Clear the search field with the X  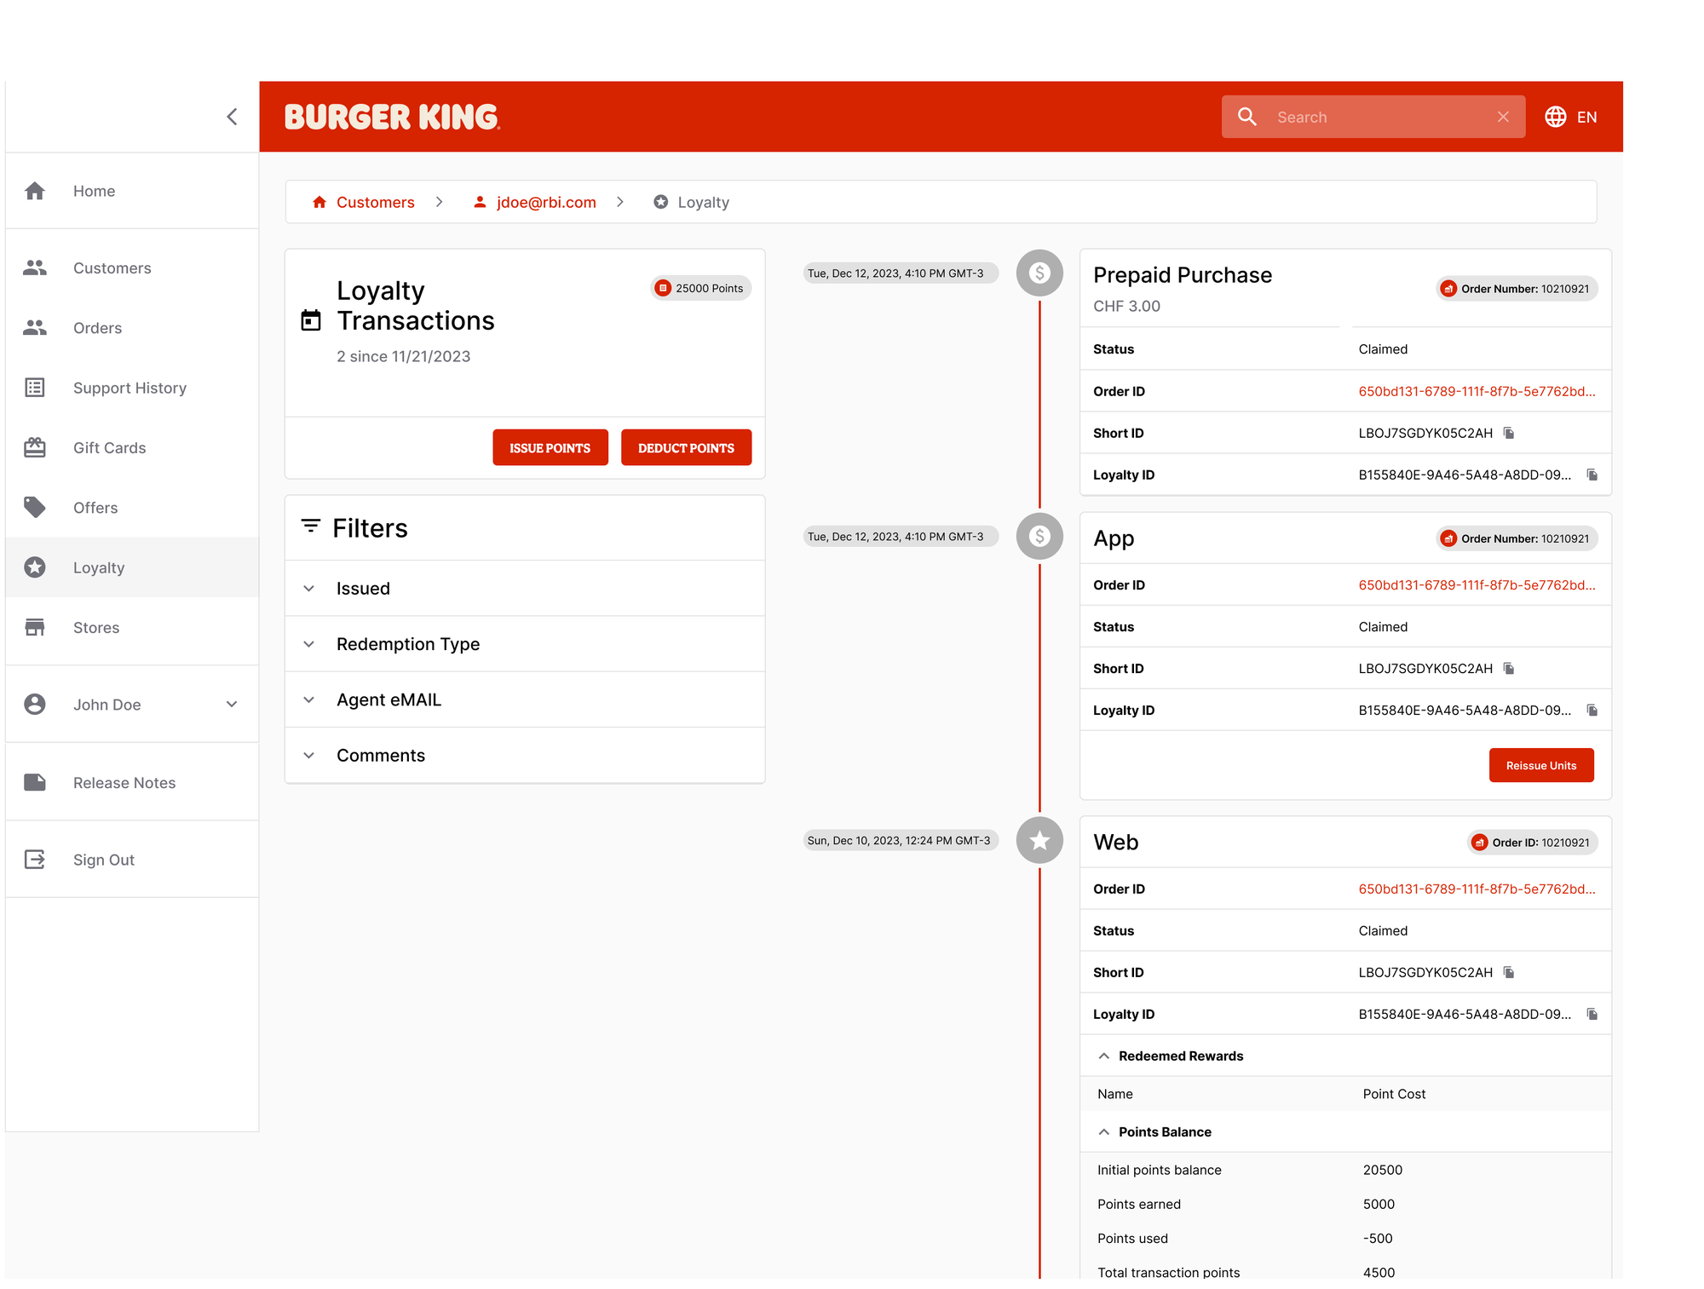point(1503,117)
